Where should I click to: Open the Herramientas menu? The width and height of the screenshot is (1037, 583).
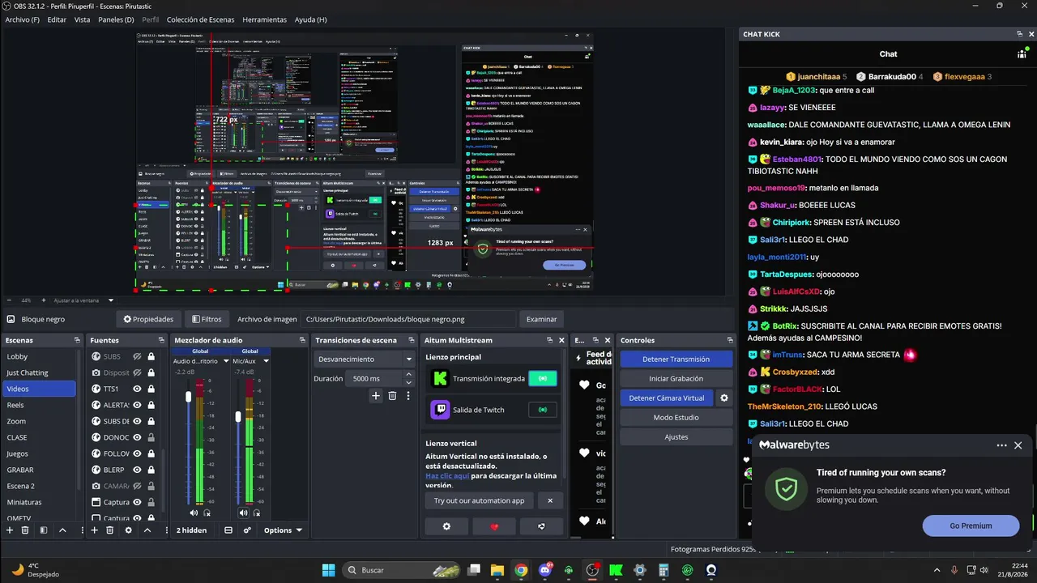[x=264, y=19]
